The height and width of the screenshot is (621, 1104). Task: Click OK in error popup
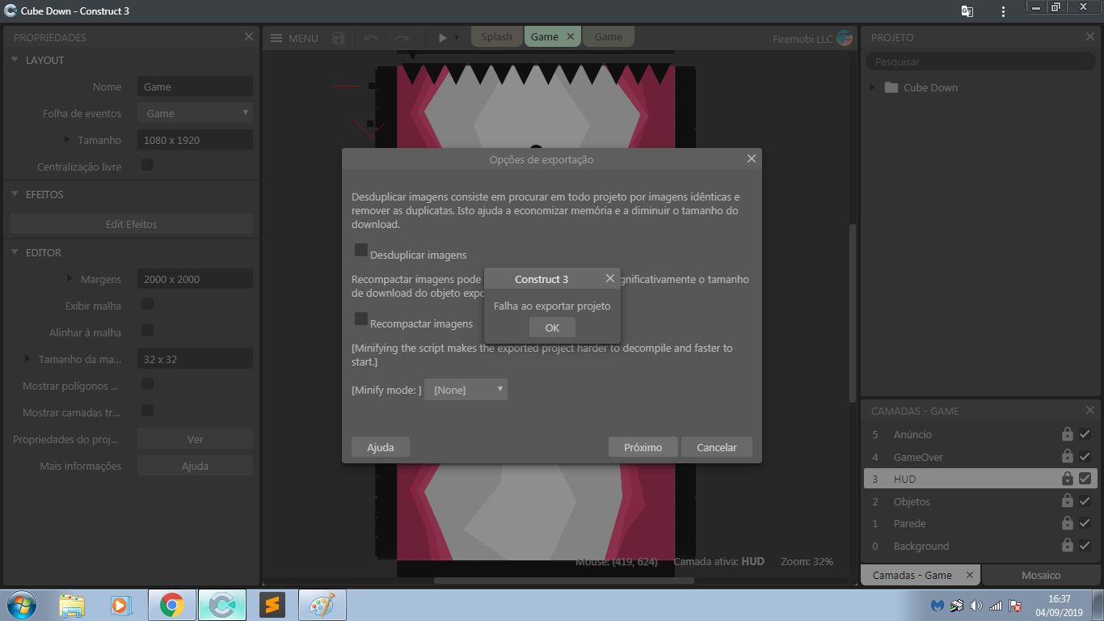click(x=552, y=327)
